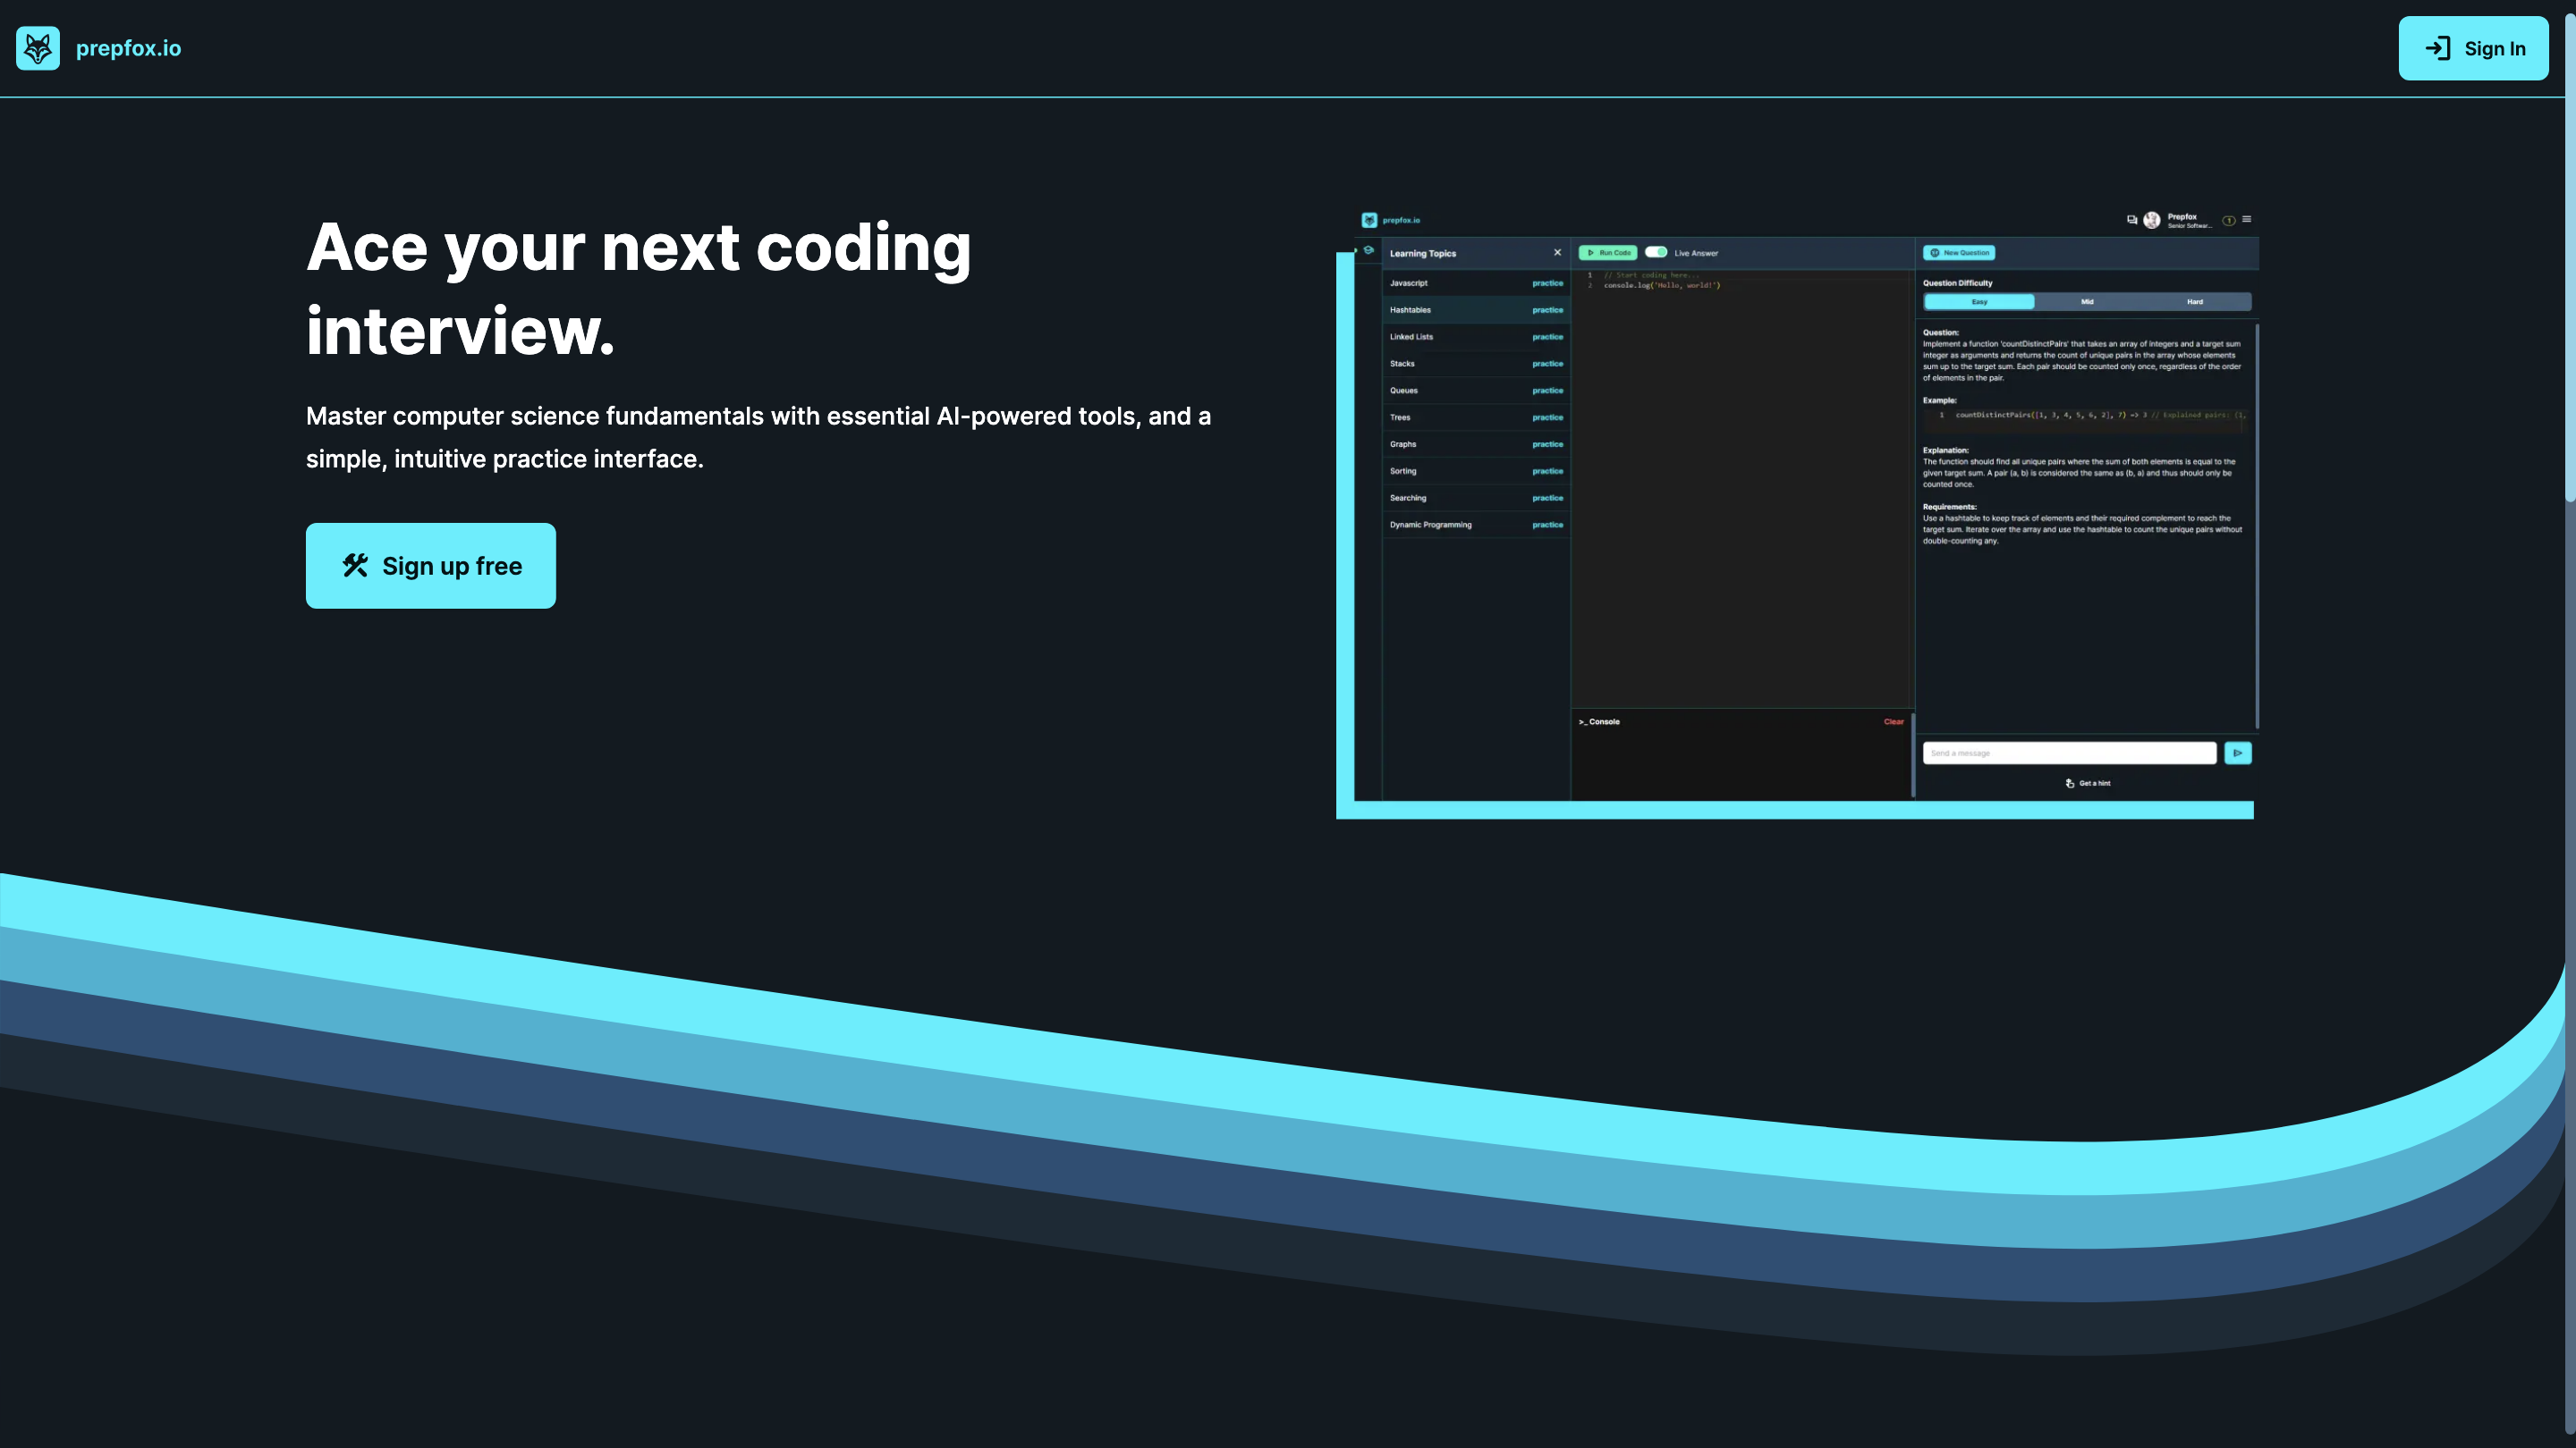Select Hashtables topic in list
The width and height of the screenshot is (2576, 1448).
[x=1410, y=310]
